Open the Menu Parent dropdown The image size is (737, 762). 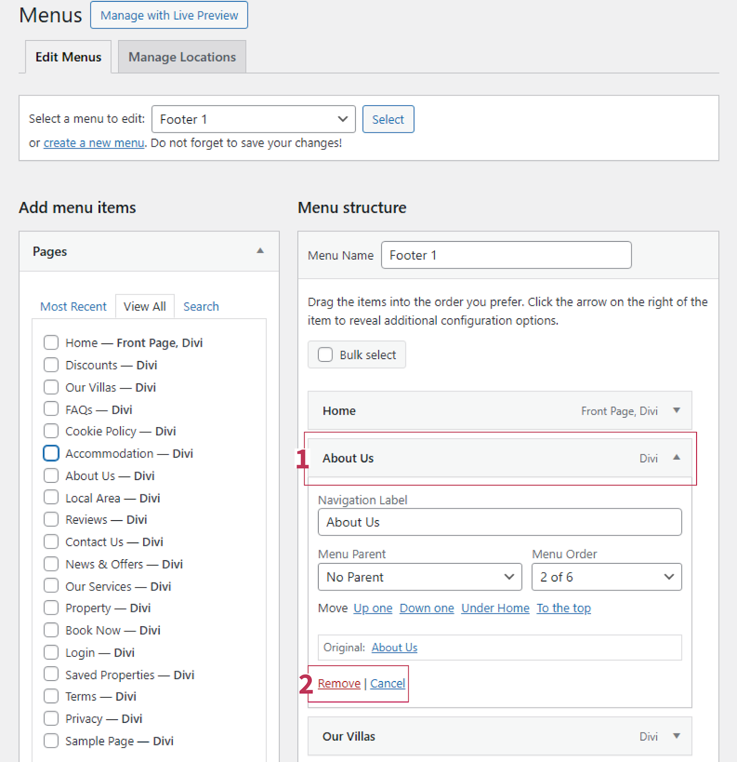pyautogui.click(x=420, y=577)
